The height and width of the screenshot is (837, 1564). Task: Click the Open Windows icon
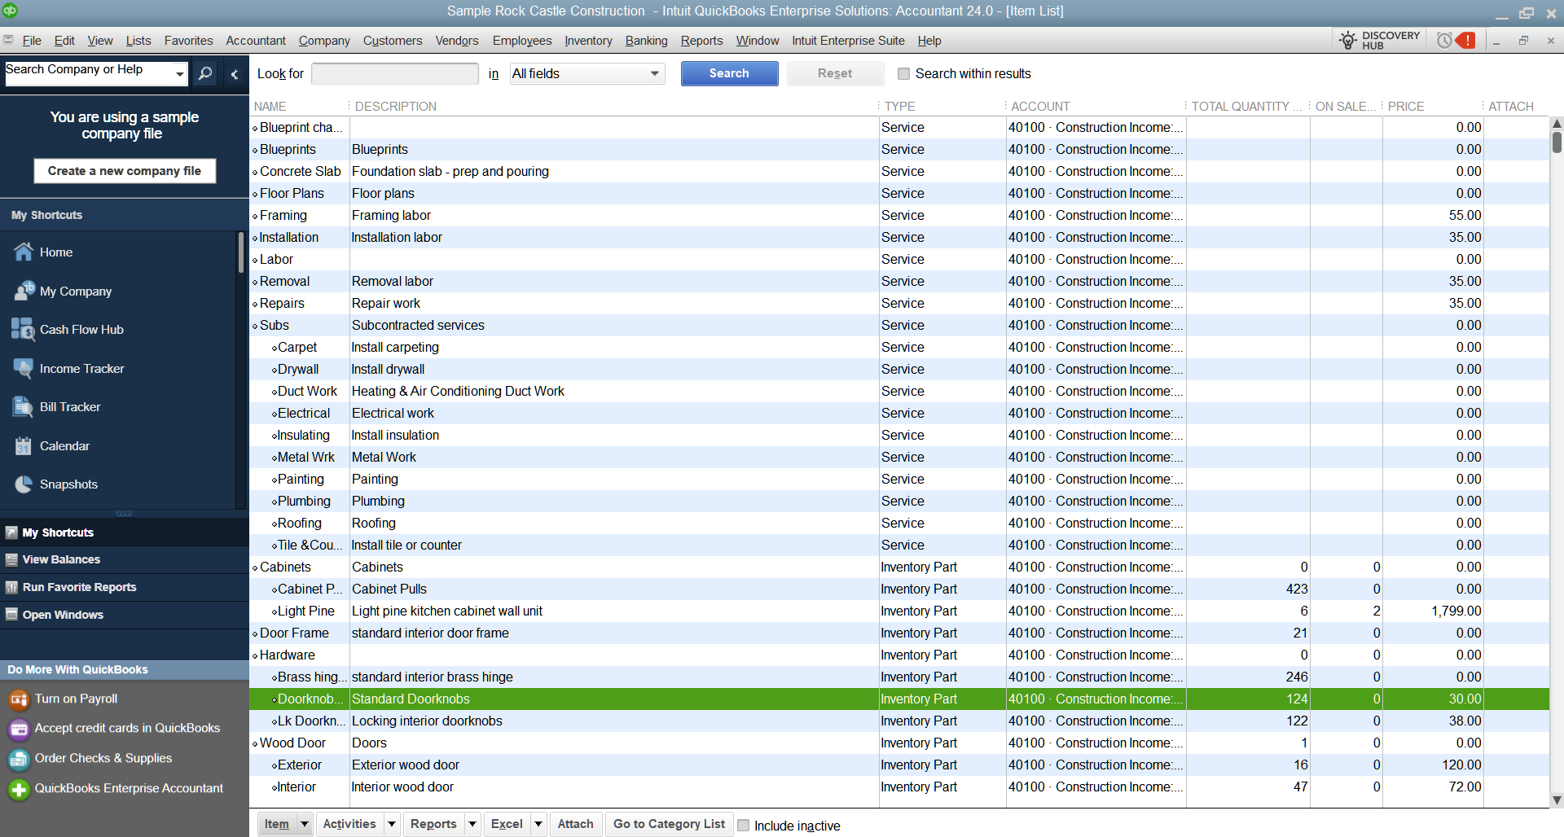11,615
